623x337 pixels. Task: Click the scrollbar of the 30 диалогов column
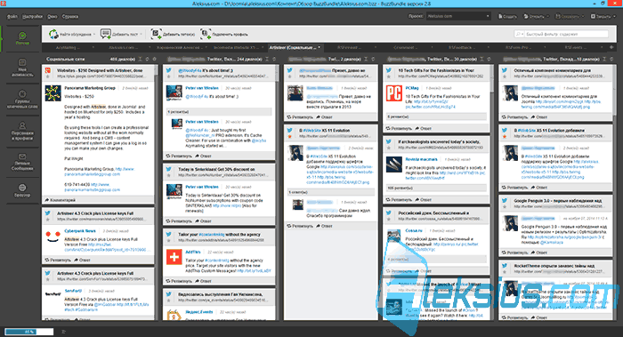click(493, 192)
